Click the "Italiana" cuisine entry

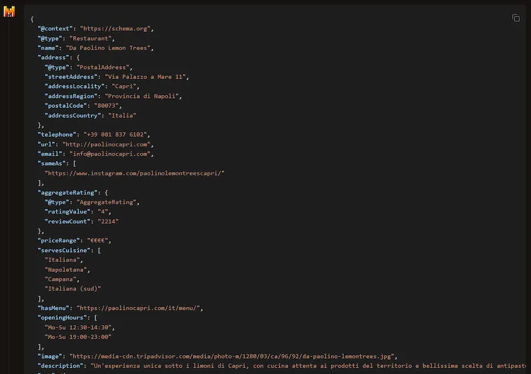(x=62, y=260)
